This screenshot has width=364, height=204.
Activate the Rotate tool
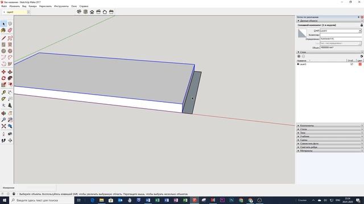[3, 78]
